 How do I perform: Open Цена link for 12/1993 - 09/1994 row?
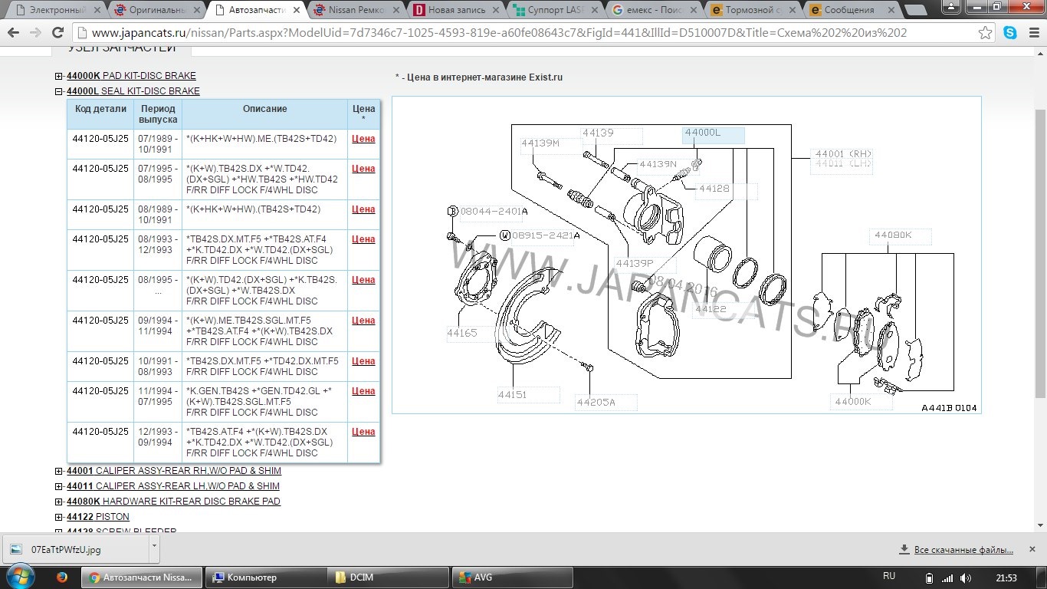click(363, 432)
